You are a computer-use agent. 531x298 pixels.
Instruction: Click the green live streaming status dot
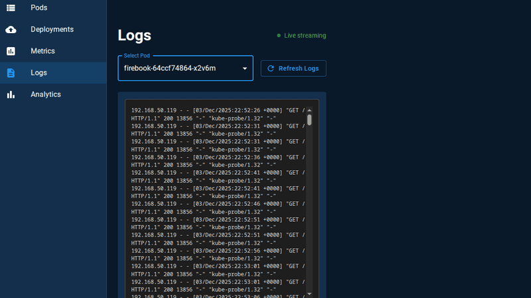(x=279, y=36)
